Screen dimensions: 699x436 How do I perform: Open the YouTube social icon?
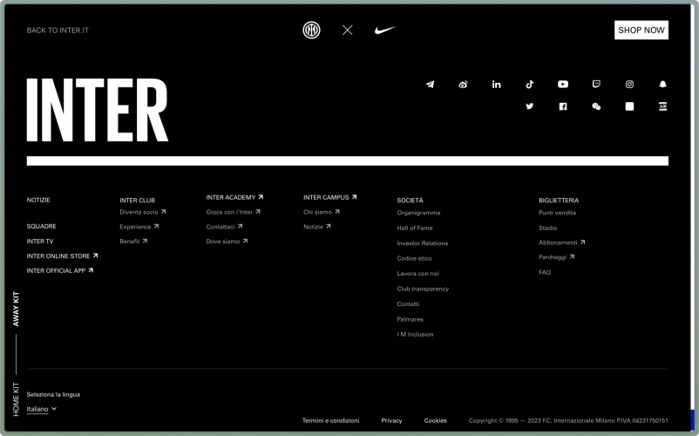(x=563, y=85)
